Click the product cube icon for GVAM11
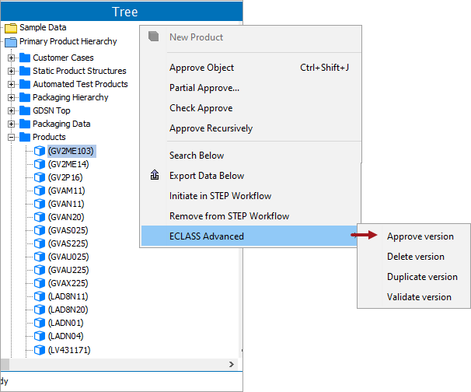The width and height of the screenshot is (471, 392). [x=40, y=191]
